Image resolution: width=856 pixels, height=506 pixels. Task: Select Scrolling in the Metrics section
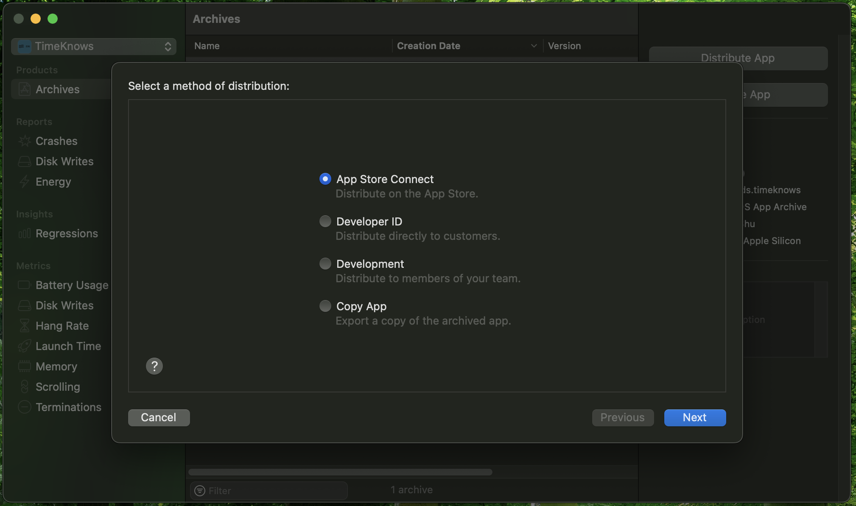point(58,387)
